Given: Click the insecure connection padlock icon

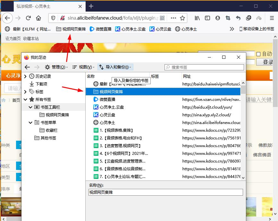Looking at the screenshot, I should [63, 18].
